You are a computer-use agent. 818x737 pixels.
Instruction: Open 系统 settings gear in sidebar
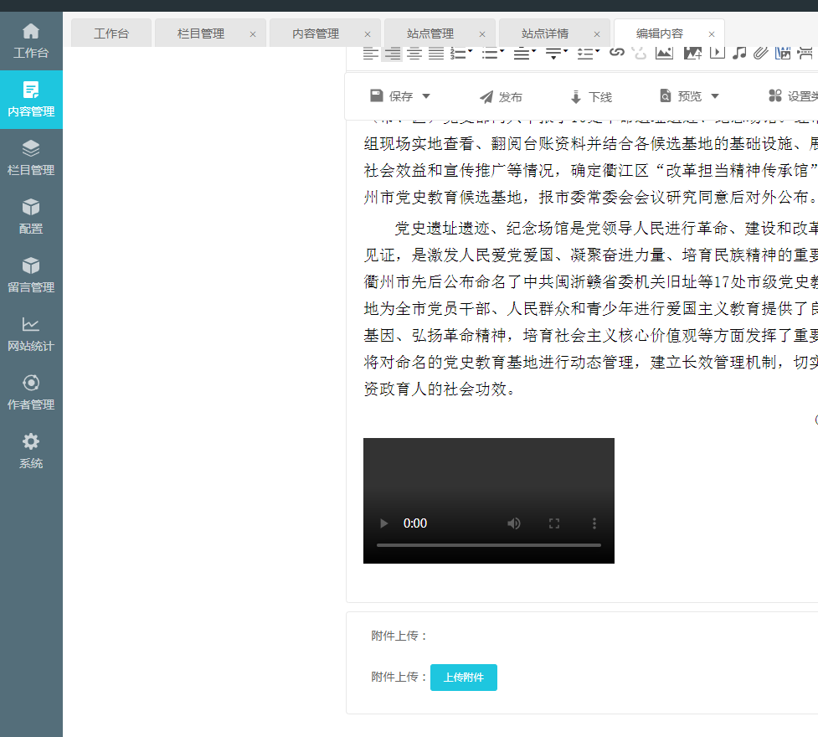coord(31,451)
